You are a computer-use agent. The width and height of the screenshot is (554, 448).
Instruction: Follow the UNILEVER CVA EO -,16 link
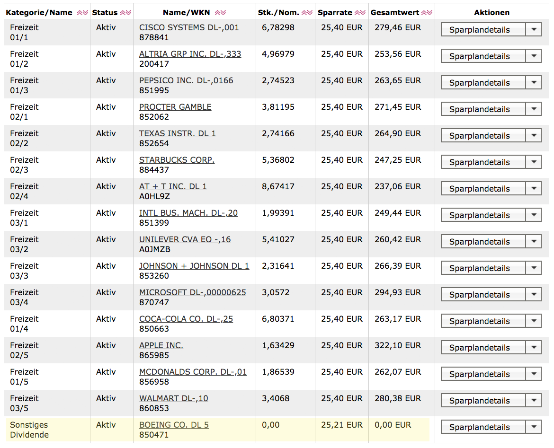click(x=185, y=239)
